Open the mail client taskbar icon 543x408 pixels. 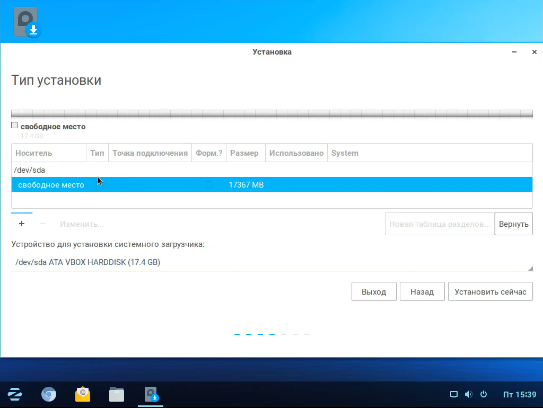83,394
